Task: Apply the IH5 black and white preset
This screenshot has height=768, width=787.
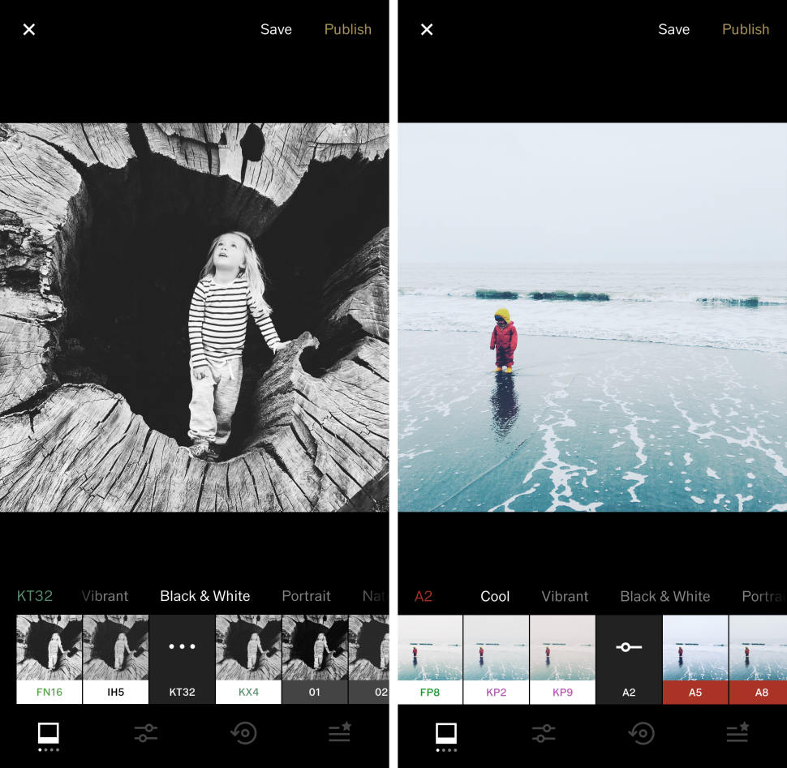Action: coord(115,657)
